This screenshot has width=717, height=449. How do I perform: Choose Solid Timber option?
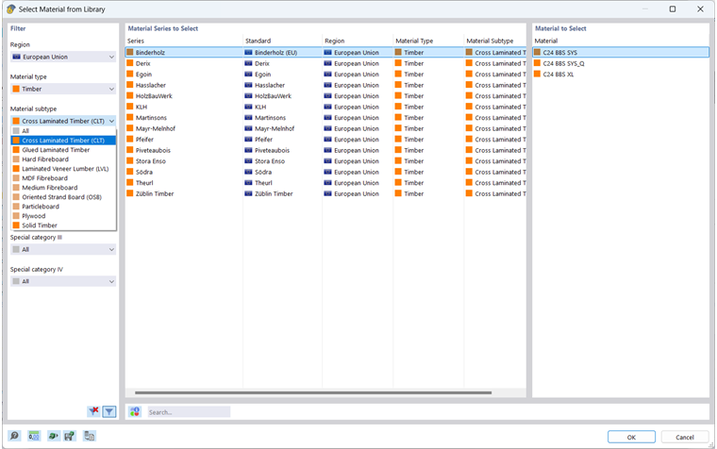(63, 225)
